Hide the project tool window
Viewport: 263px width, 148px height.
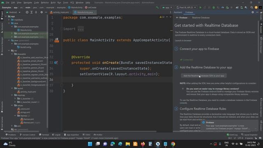pyautogui.click(x=46, y=12)
